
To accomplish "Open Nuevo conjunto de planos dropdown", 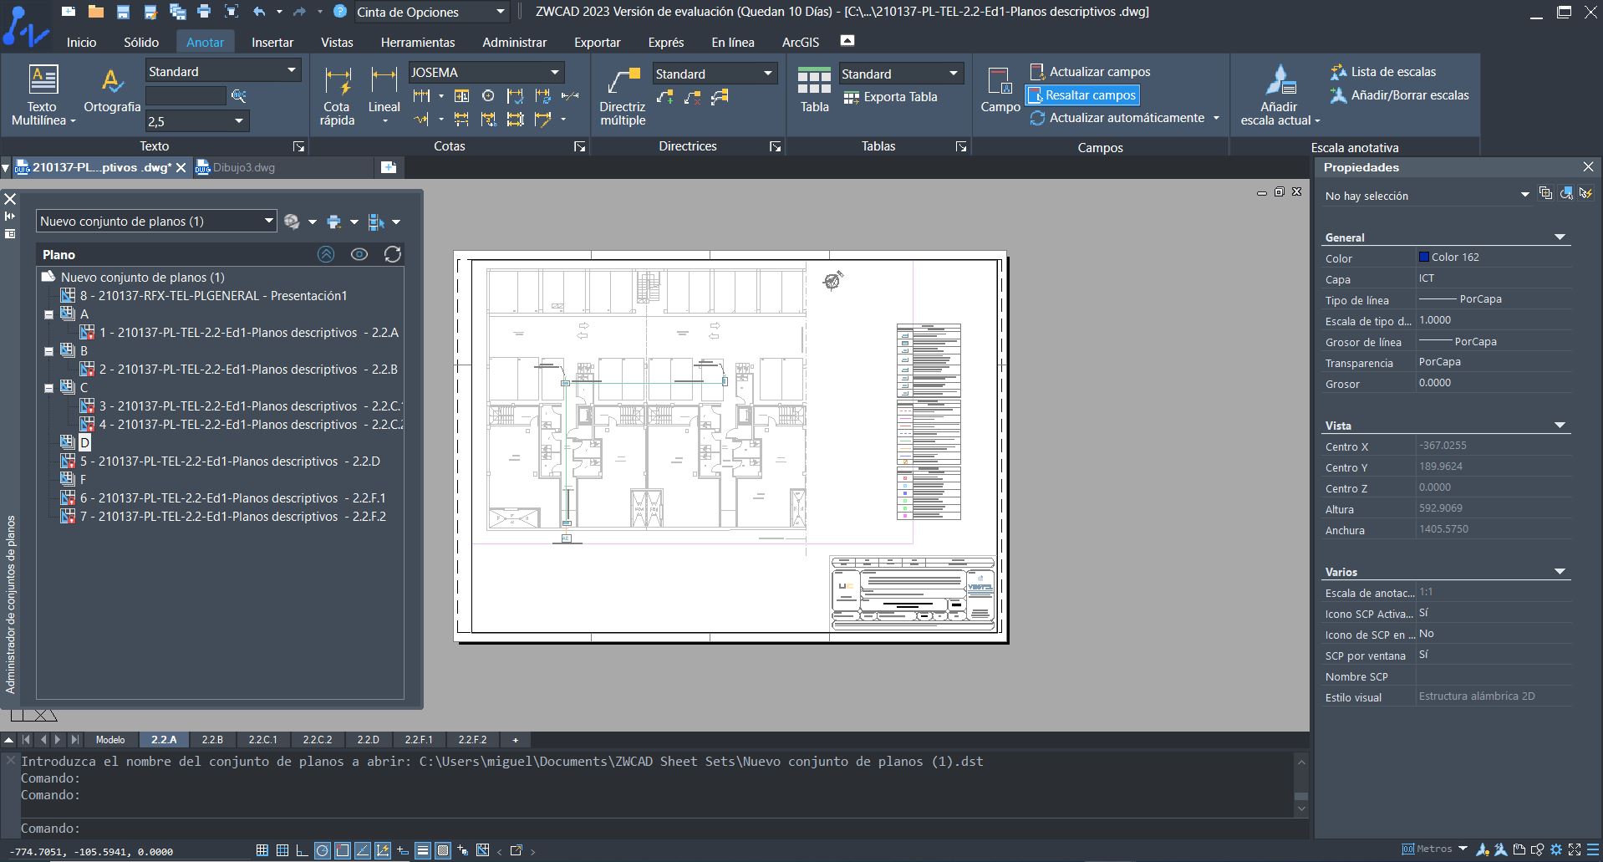I will point(268,222).
